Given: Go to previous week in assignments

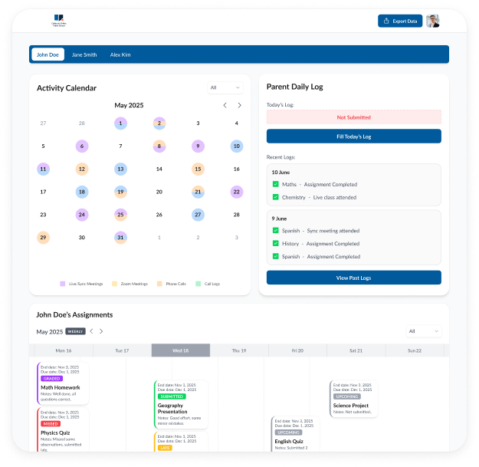Looking at the screenshot, I should (92, 331).
